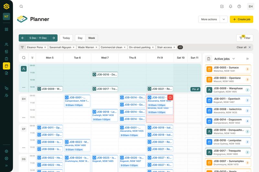Open the Active jobs dropdown

(x=233, y=59)
